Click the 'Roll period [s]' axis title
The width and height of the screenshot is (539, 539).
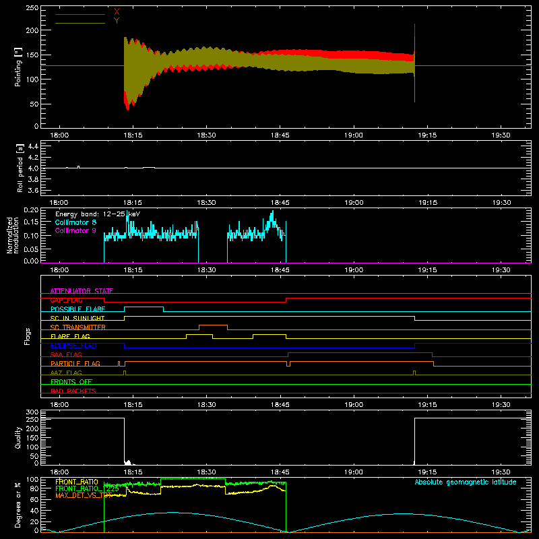20,168
